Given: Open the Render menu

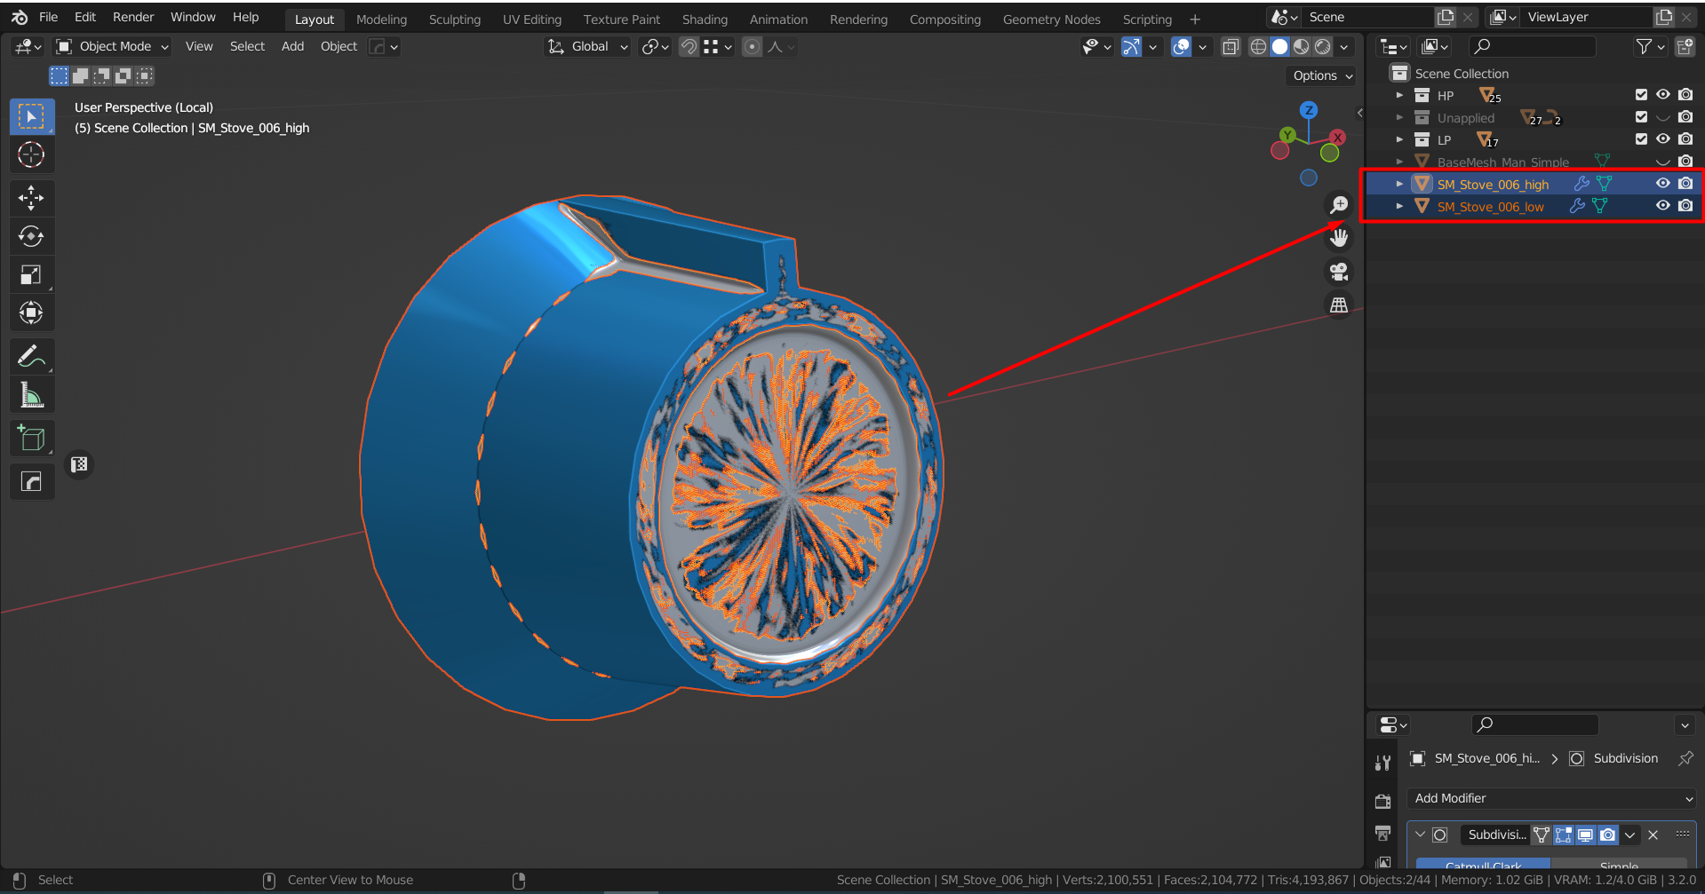Looking at the screenshot, I should tap(133, 17).
